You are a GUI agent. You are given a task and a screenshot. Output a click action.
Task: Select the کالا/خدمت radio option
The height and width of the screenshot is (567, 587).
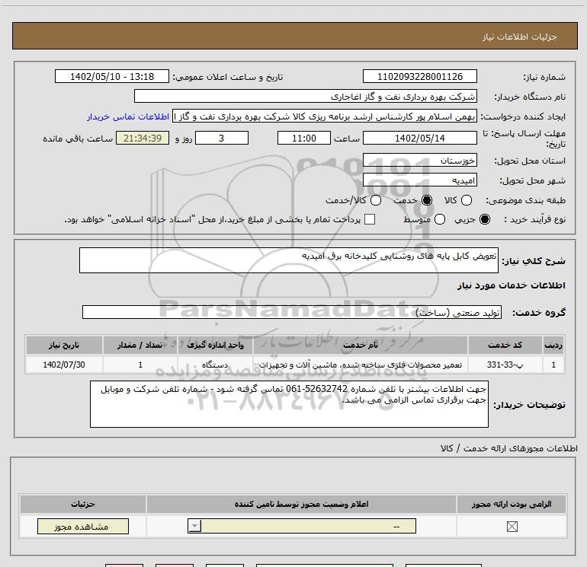(376, 200)
